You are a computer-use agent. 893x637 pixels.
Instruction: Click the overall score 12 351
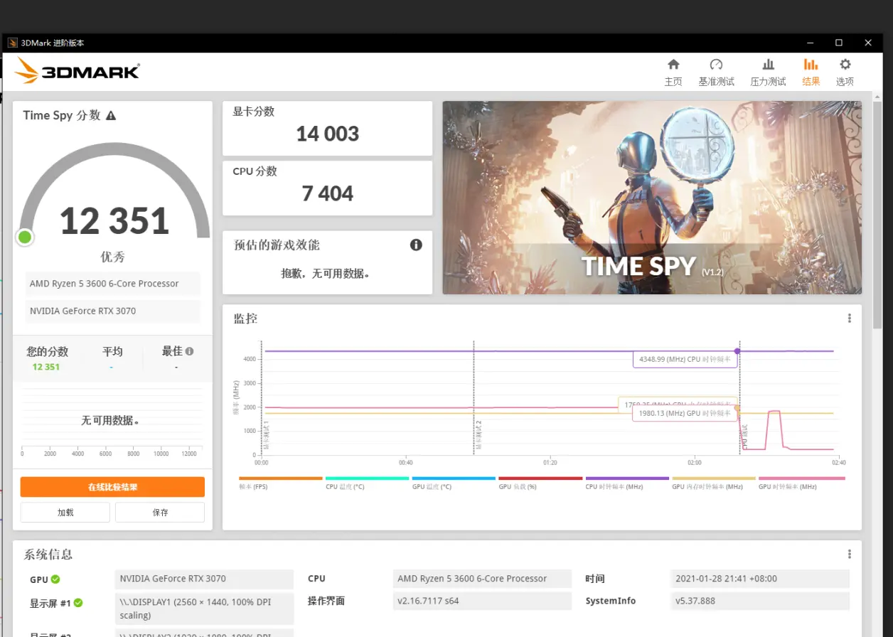[x=114, y=221]
